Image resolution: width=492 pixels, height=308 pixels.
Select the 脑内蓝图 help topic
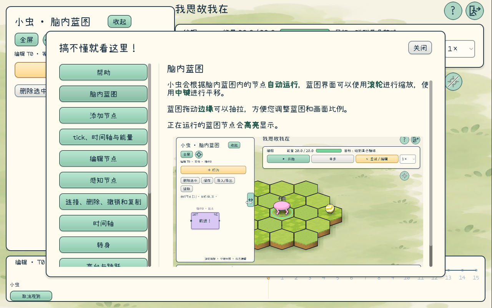pos(103,94)
